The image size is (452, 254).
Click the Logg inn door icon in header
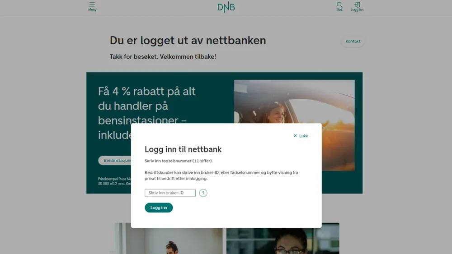pos(357,5)
